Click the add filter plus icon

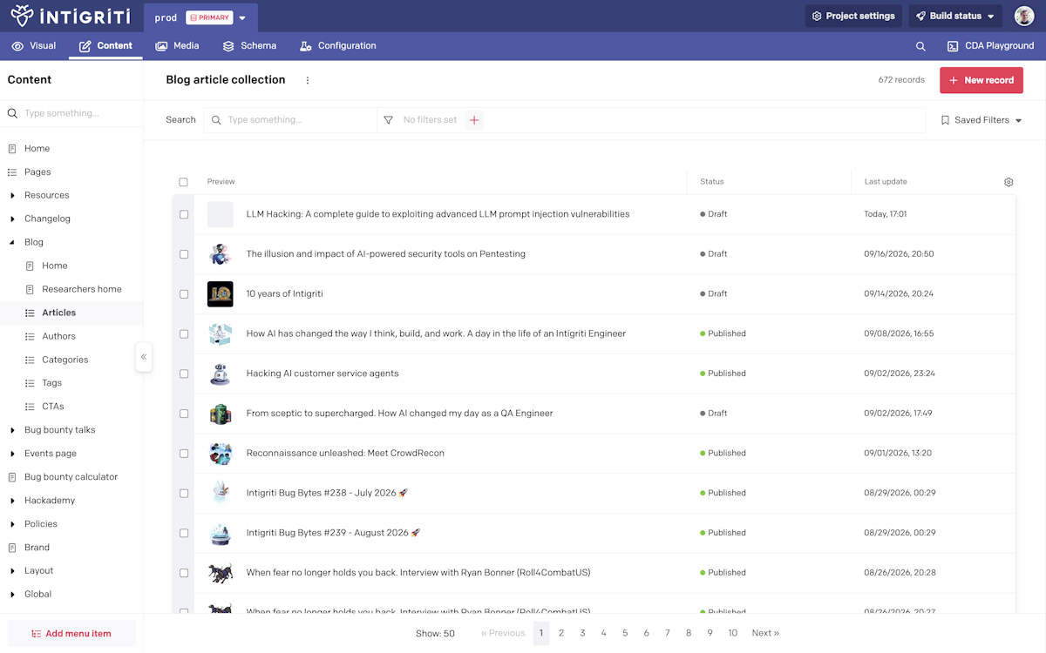[474, 120]
